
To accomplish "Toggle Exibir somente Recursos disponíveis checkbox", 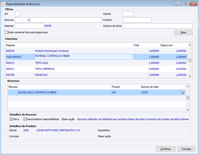I will pos(6,32).
